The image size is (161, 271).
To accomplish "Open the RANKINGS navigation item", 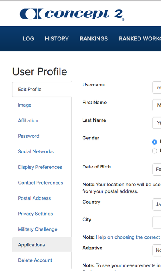I will pos(94,38).
